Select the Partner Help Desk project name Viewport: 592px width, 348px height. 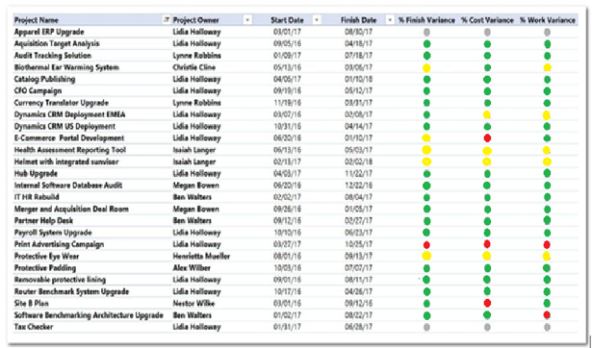[x=43, y=220]
